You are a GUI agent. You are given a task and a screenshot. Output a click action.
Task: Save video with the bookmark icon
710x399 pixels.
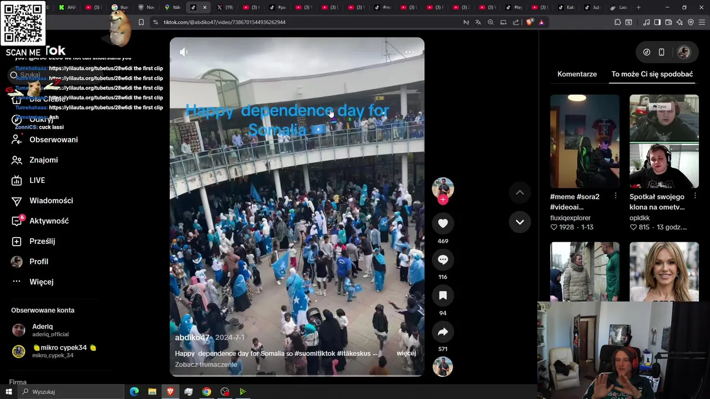[443, 295]
